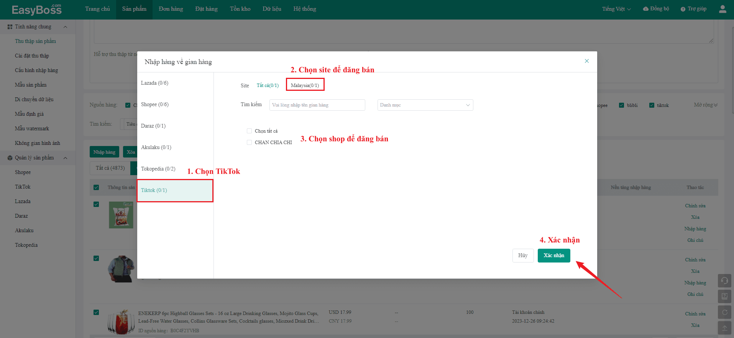Click Ghi chú for snack product row
The image size is (734, 338).
(695, 240)
